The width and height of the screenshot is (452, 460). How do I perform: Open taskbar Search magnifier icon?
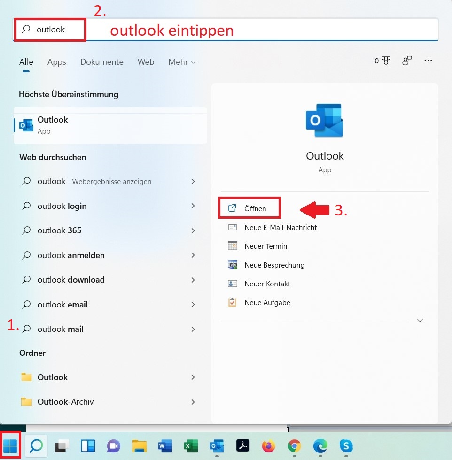36,446
